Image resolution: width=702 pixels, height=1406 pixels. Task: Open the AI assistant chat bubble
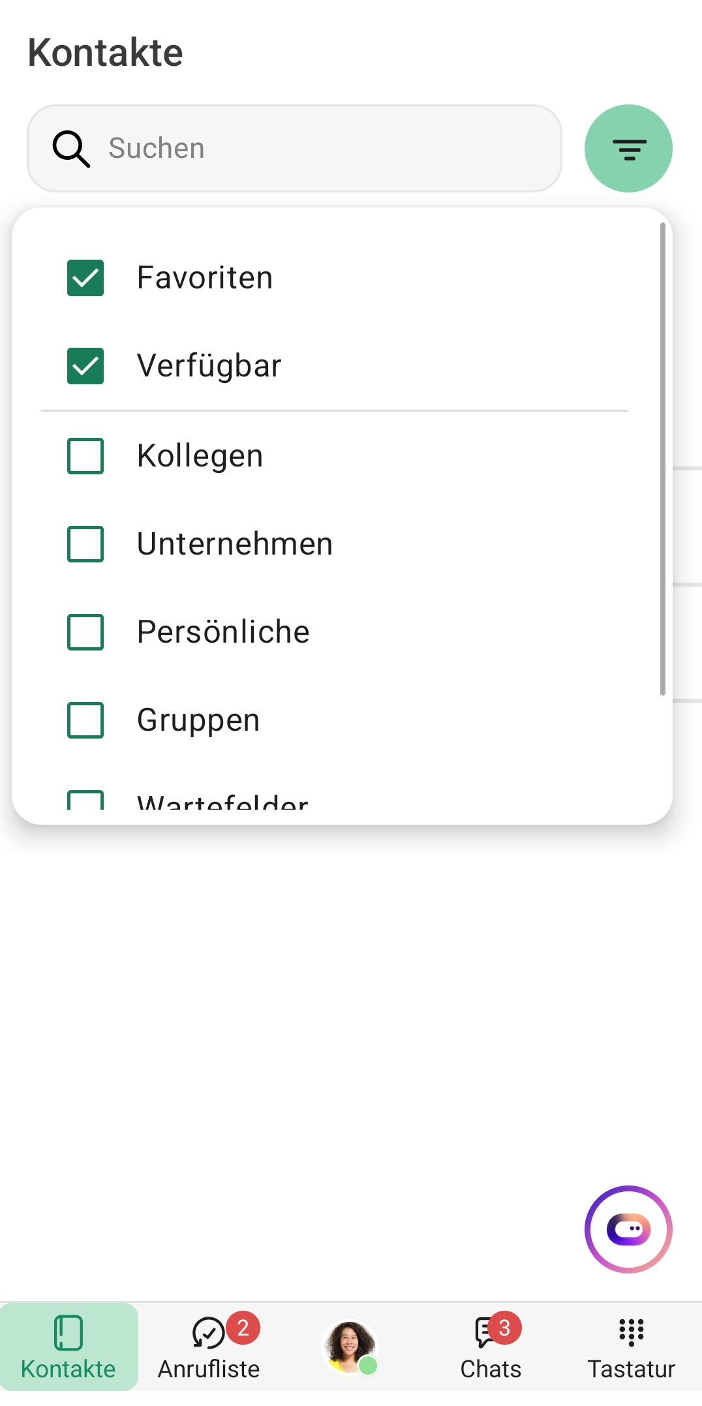[x=628, y=1229]
